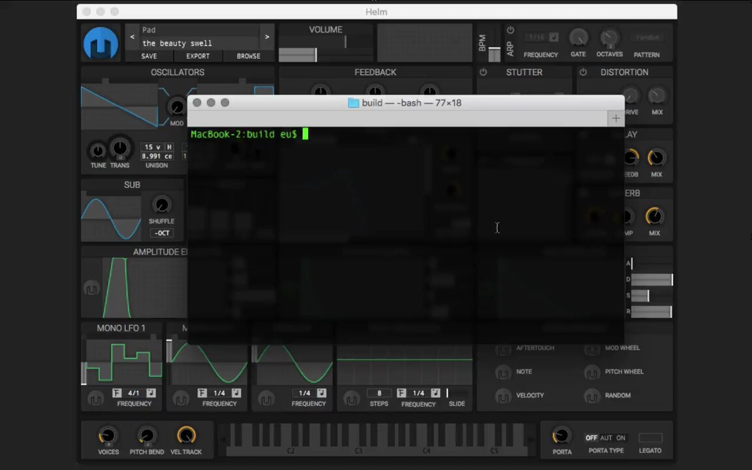Click the Amplitude Envelope modulation icon
752x470 pixels.
click(91, 289)
